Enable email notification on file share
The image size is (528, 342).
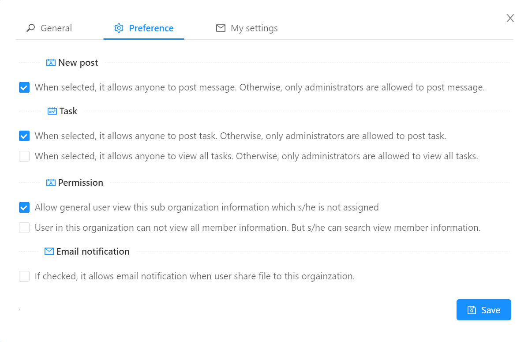24,276
